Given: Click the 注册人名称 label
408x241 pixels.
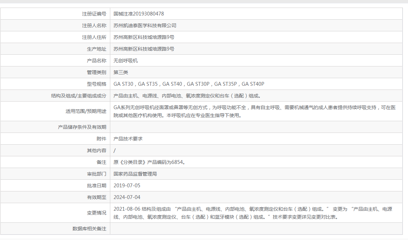Looking at the screenshot, I should (94, 25).
